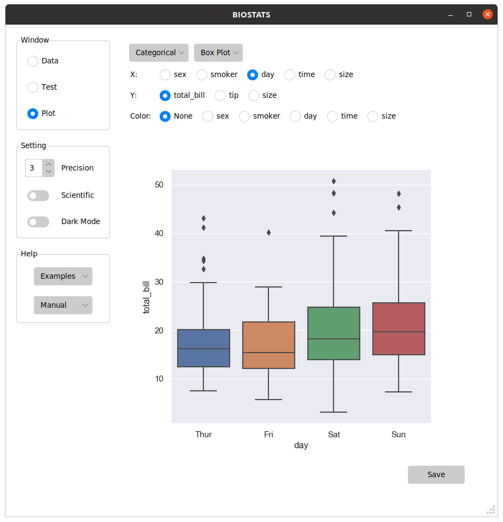
Task: Select the Data window radio button
Action: [32, 61]
